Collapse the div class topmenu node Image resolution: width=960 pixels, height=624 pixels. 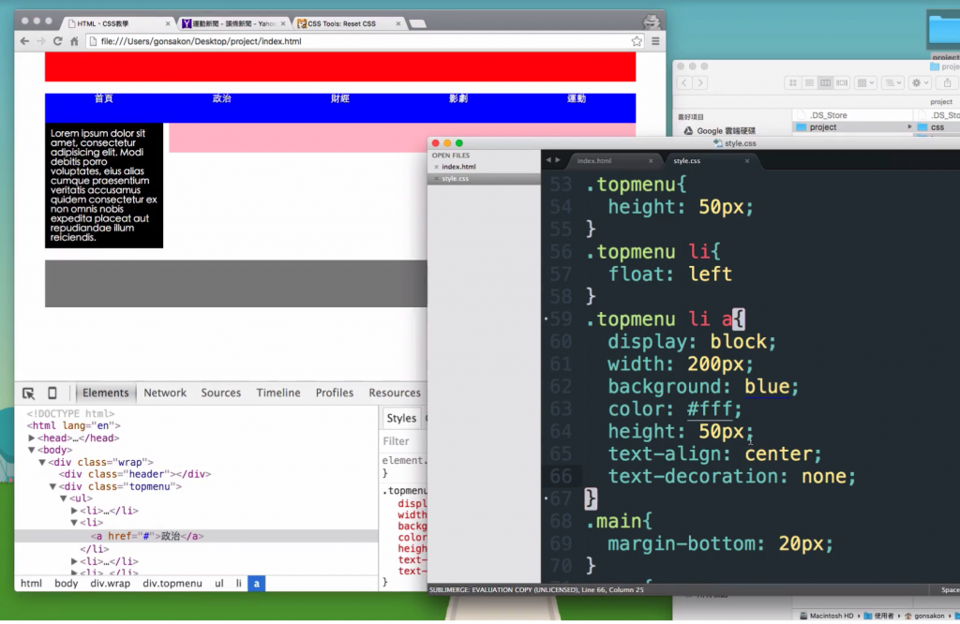coord(52,487)
